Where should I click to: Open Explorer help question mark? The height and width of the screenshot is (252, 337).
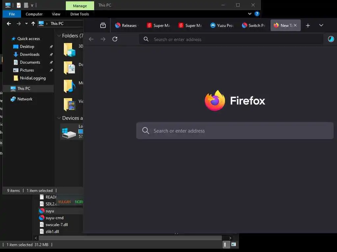click(257, 14)
